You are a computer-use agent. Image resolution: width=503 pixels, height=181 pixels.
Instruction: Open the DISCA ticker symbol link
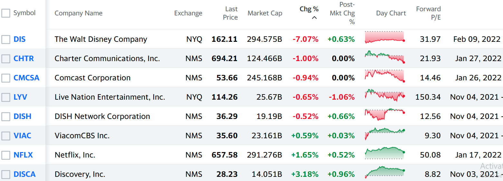(24, 174)
